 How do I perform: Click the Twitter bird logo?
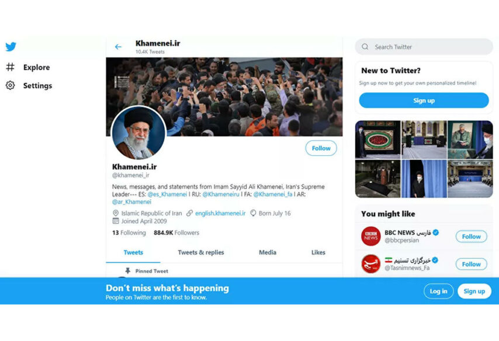pos(11,47)
